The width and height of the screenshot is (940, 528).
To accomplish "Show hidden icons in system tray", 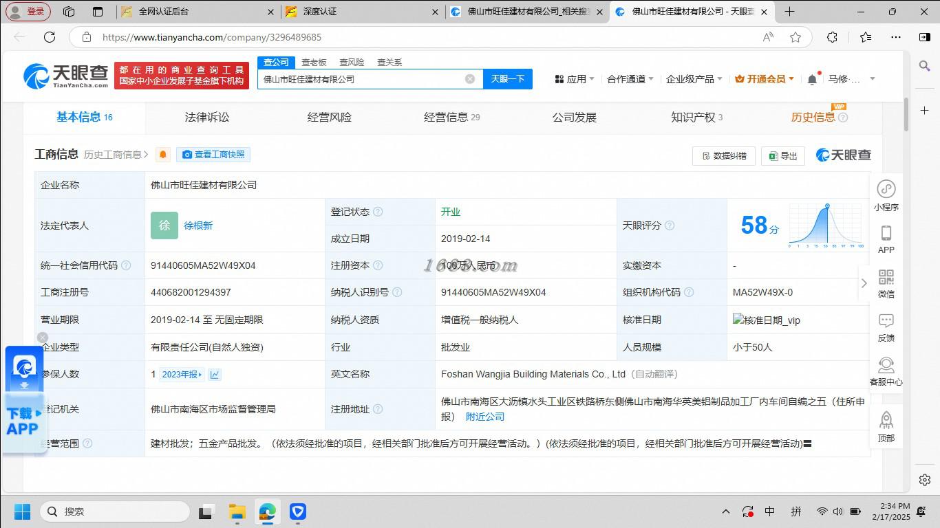I will click(x=726, y=511).
